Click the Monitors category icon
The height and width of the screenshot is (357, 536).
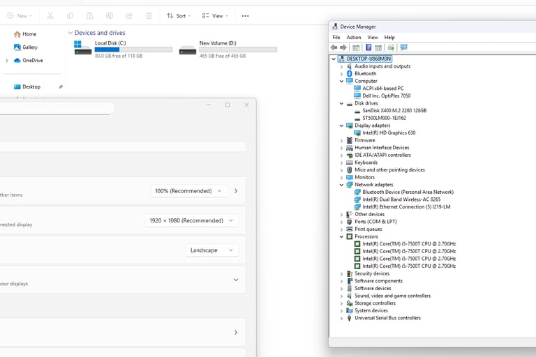[x=350, y=177]
